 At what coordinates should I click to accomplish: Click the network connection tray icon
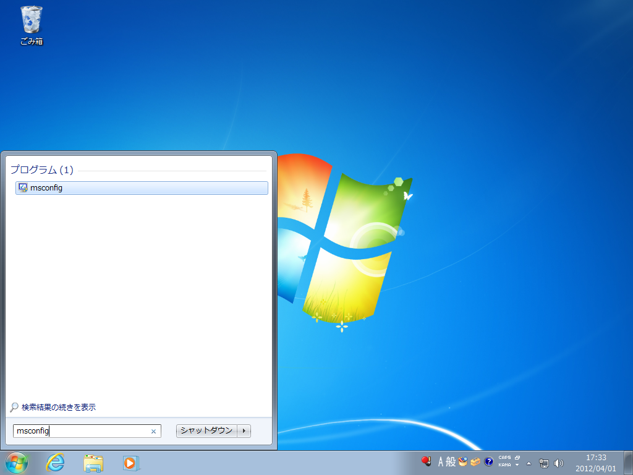point(544,463)
